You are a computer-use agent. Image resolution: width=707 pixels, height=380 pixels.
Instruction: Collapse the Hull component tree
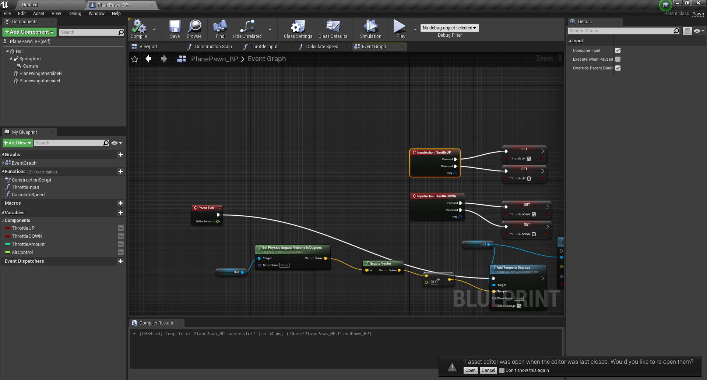pyautogui.click(x=7, y=51)
